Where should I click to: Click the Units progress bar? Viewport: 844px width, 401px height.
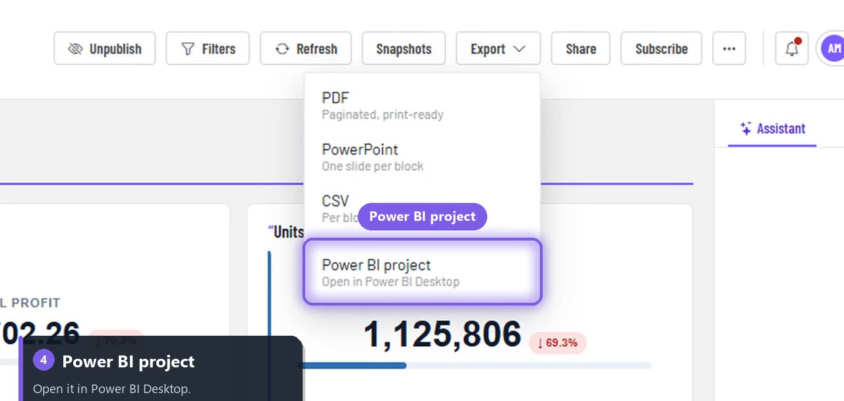point(473,365)
